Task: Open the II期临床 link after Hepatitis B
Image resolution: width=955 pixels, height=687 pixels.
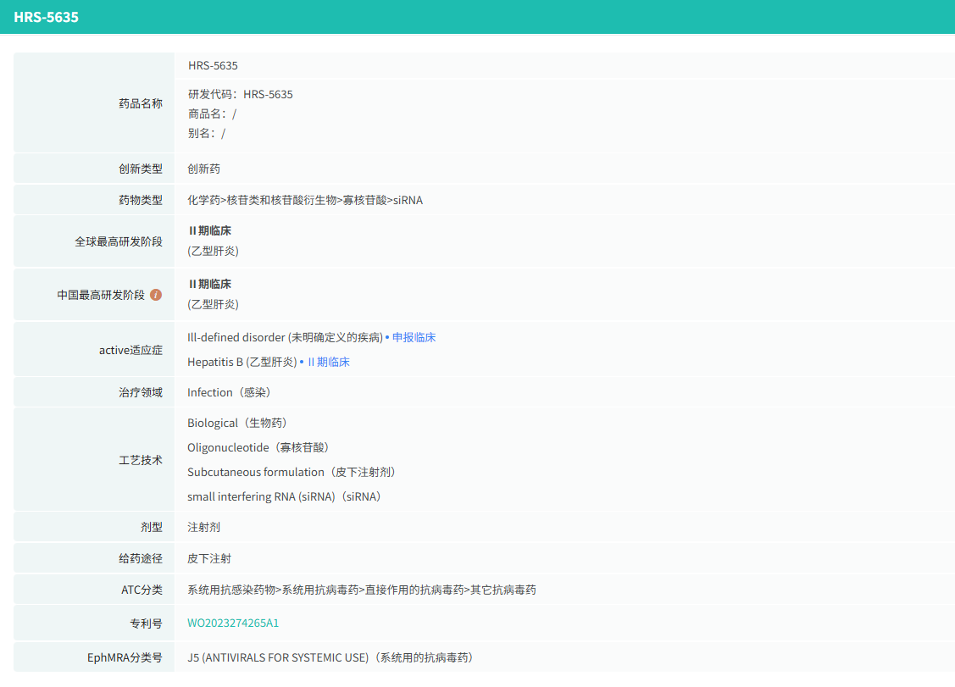Action: [328, 362]
